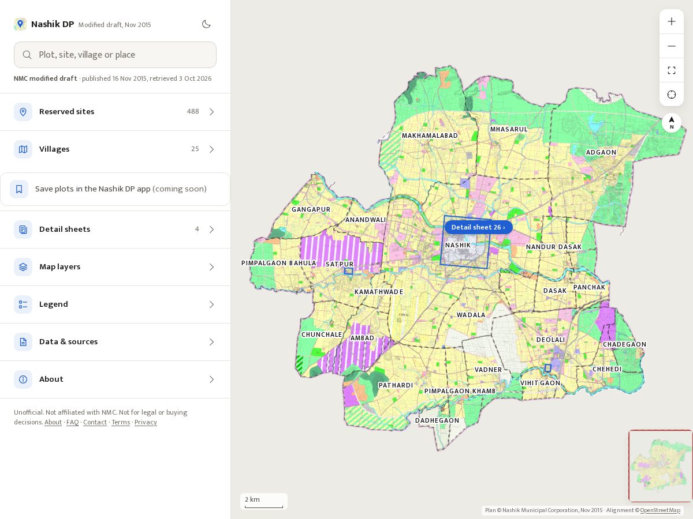Click the blue detail sheet outline near Satpur
Screen dimensions: 693x519
coord(349,271)
